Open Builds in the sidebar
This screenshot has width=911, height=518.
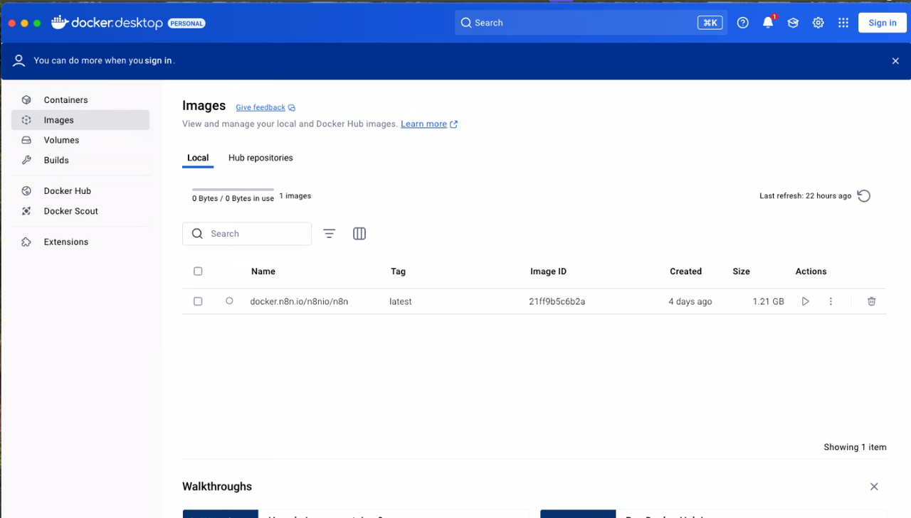click(x=80, y=161)
